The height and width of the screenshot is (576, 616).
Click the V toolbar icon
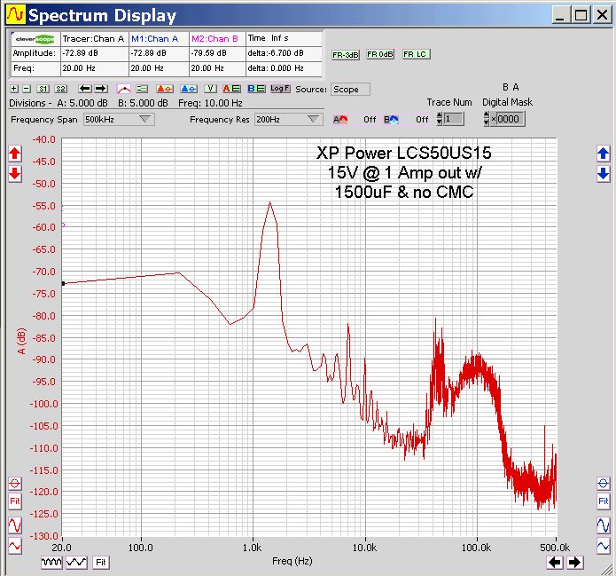[x=211, y=89]
